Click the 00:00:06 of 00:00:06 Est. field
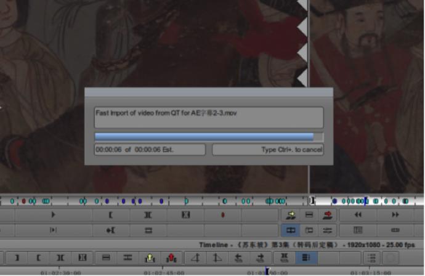Screen dimensions: 425x276 pos(150,150)
